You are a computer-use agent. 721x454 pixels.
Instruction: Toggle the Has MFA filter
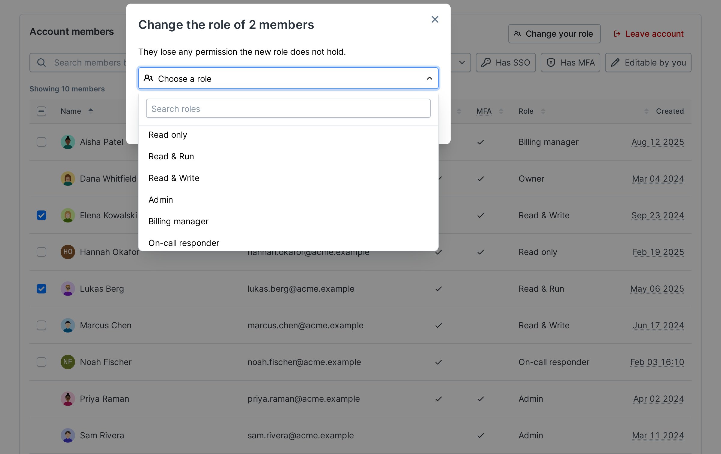[x=570, y=63]
